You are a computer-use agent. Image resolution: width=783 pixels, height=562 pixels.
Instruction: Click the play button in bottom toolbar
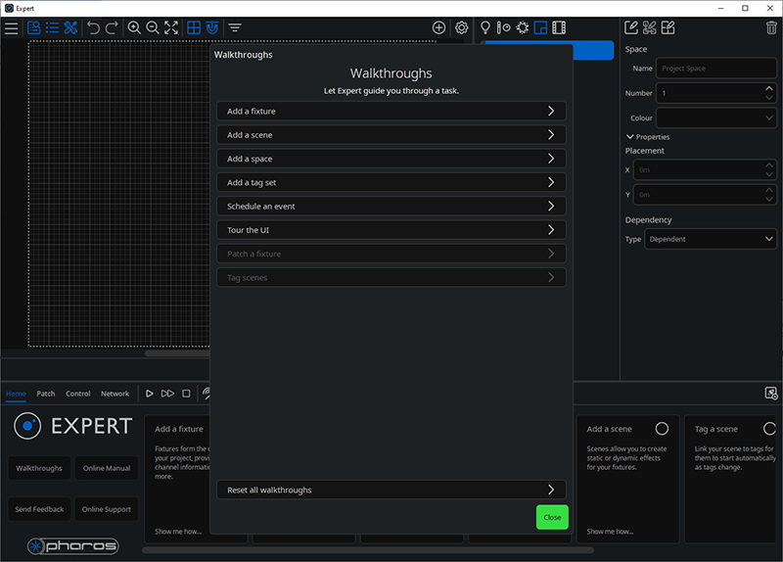tap(150, 394)
